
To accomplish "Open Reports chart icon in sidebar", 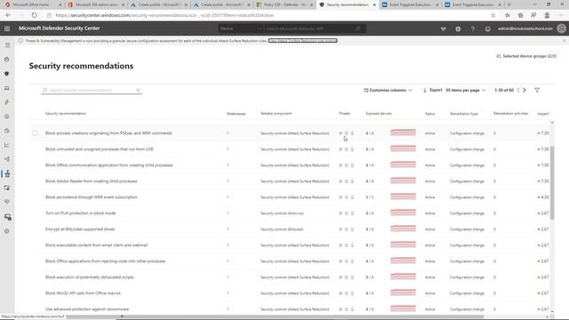I will [x=7, y=145].
